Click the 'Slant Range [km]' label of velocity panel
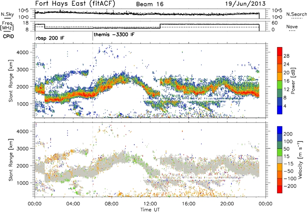The width and height of the screenshot is (307, 212). [11, 160]
